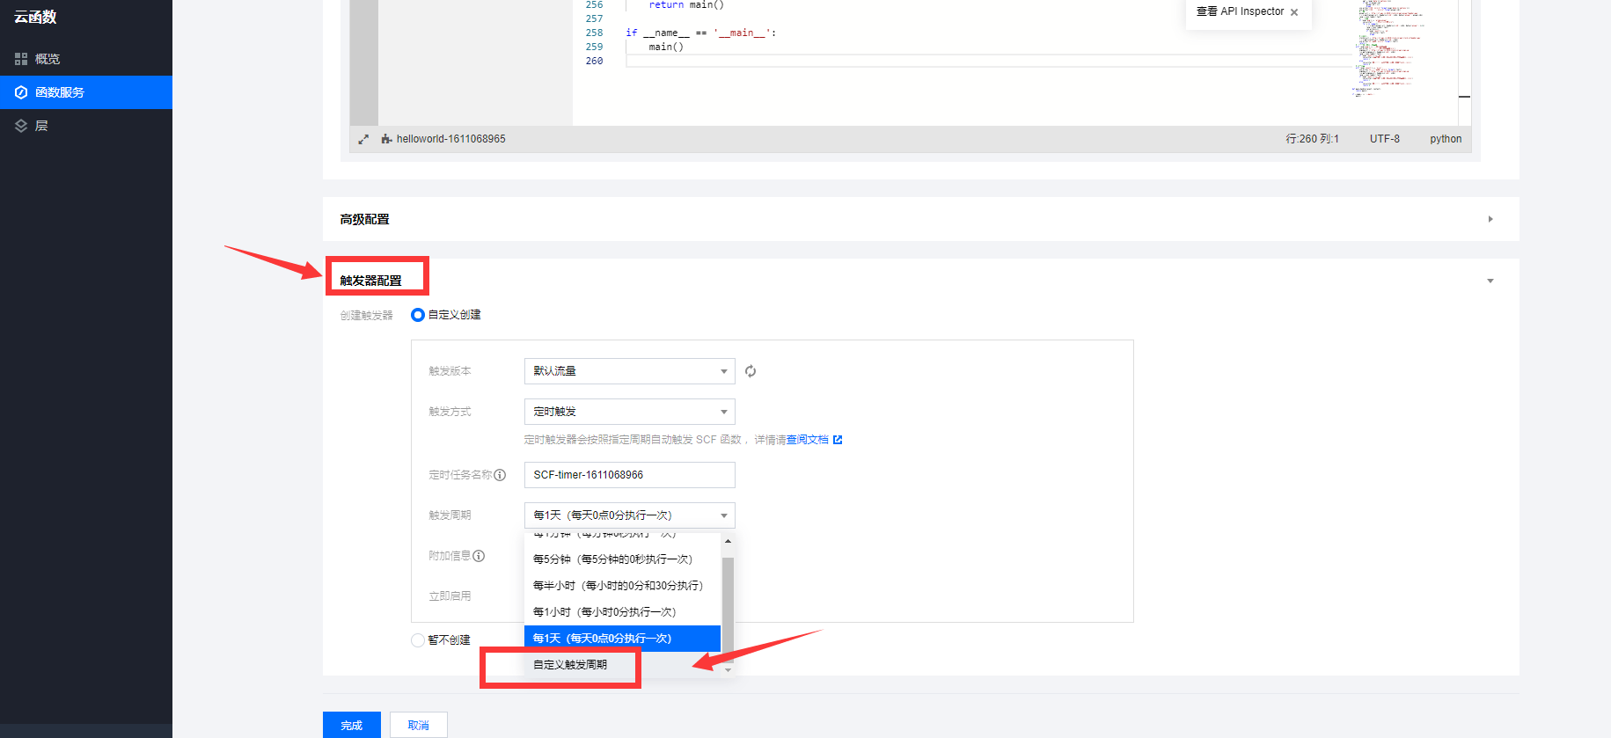The image size is (1611, 738).
Task: Open the 概览 overview sidebar icon
Action: tap(21, 59)
